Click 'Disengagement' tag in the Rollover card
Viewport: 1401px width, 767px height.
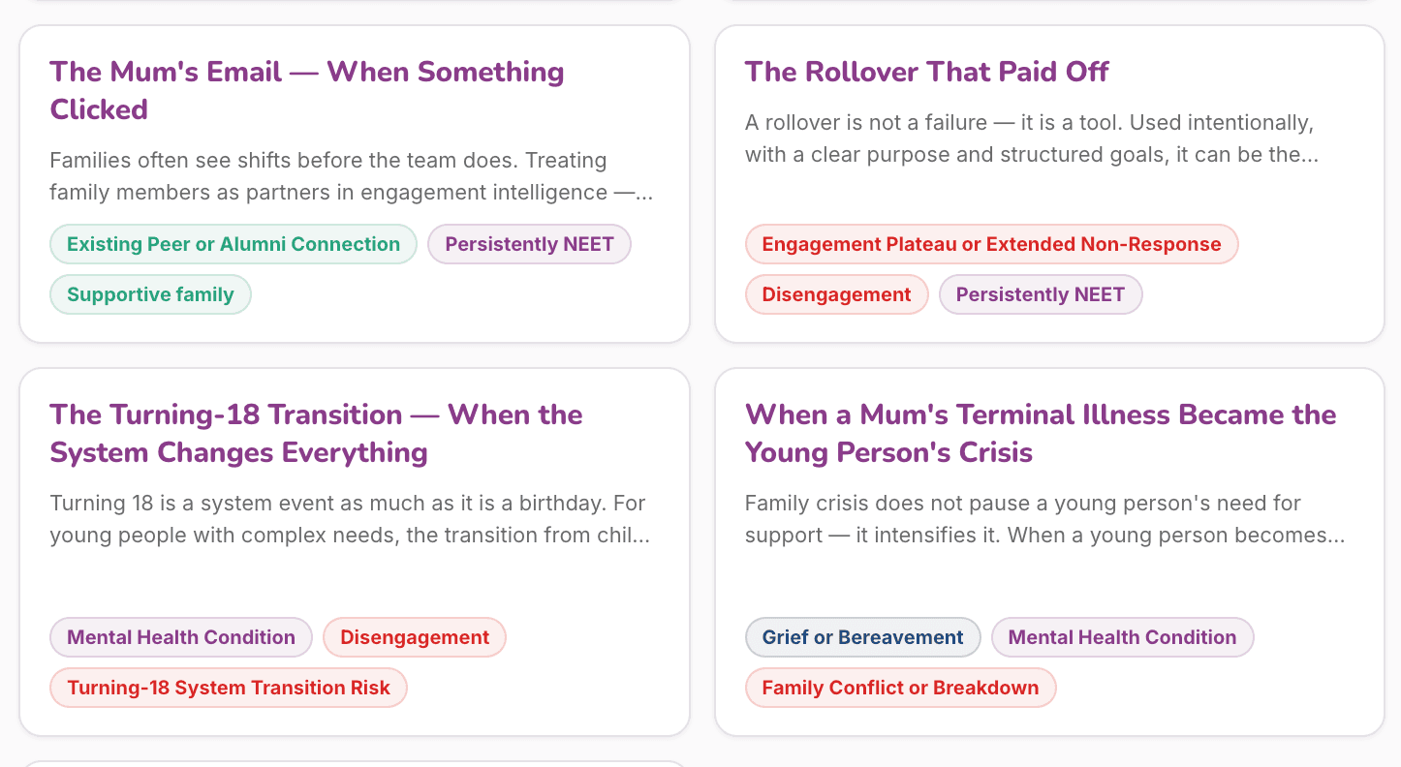tap(836, 294)
